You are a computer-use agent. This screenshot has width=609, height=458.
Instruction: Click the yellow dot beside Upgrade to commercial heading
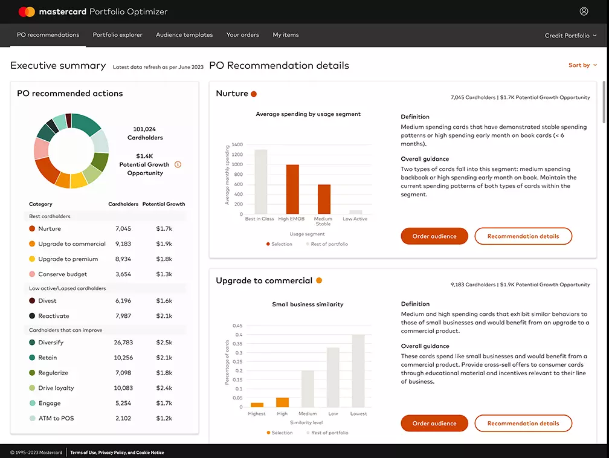click(x=319, y=280)
